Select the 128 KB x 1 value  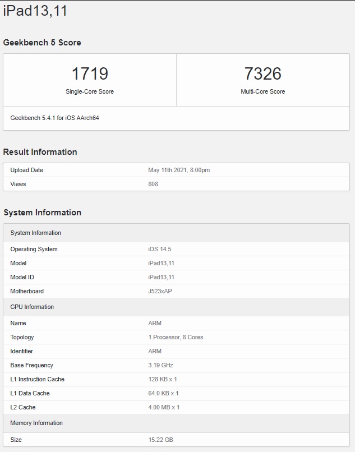pos(163,379)
